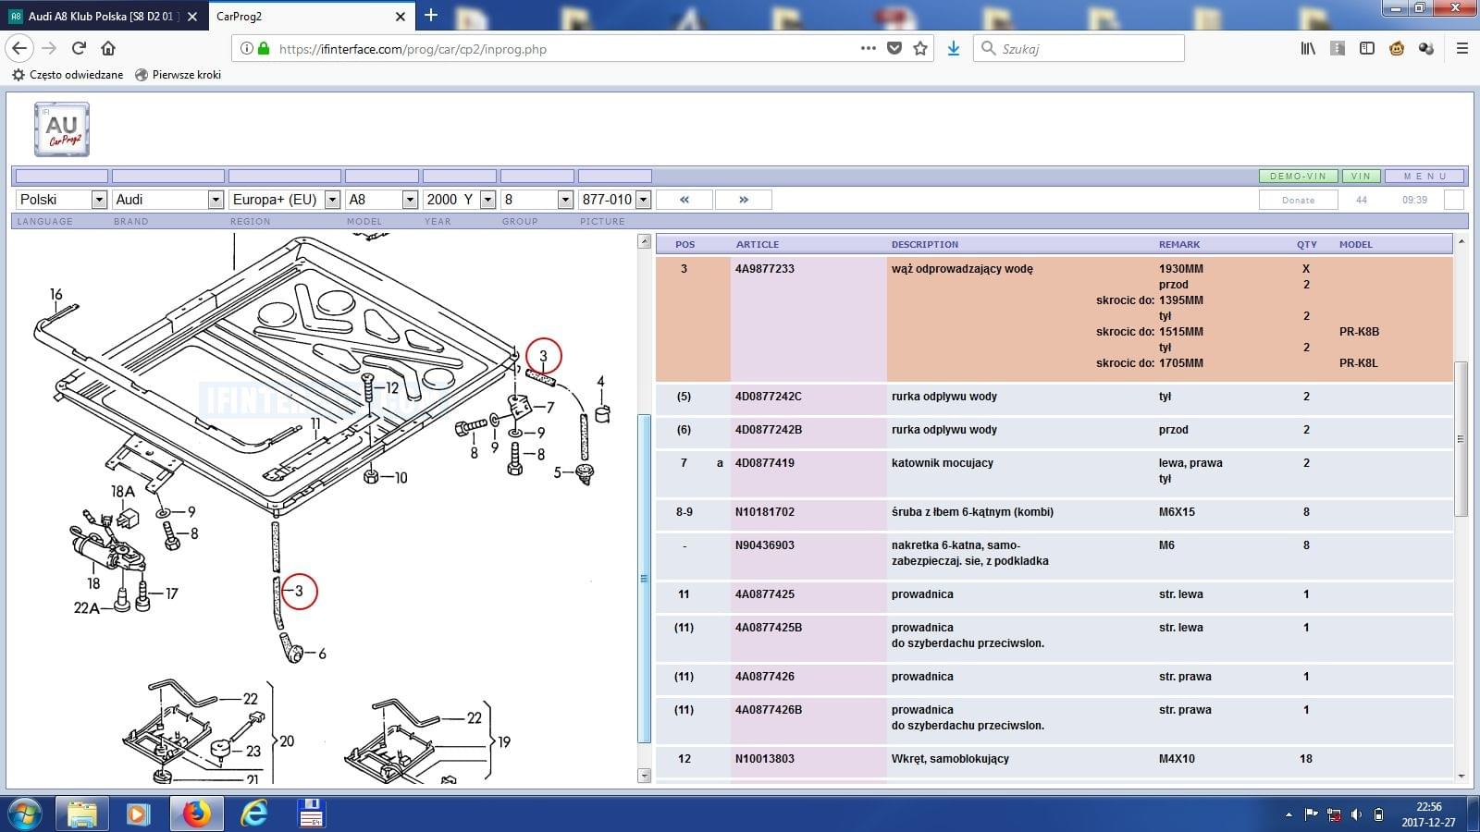This screenshot has height=832, width=1480.
Task: Click the DEMO-VIN button
Action: 1298,176
